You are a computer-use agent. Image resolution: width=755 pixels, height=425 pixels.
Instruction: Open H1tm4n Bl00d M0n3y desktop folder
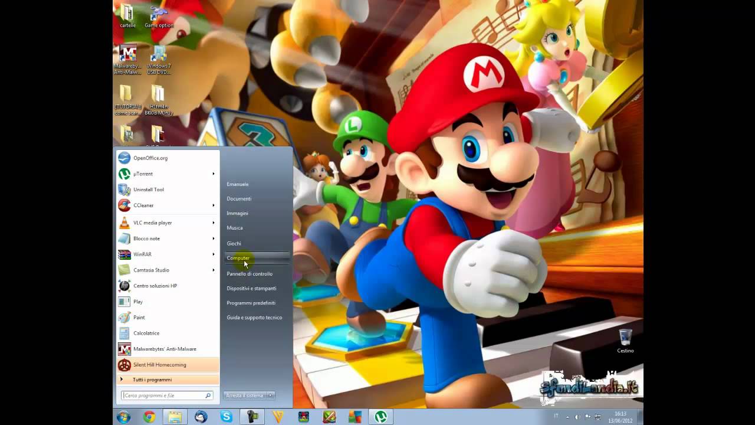tap(159, 100)
